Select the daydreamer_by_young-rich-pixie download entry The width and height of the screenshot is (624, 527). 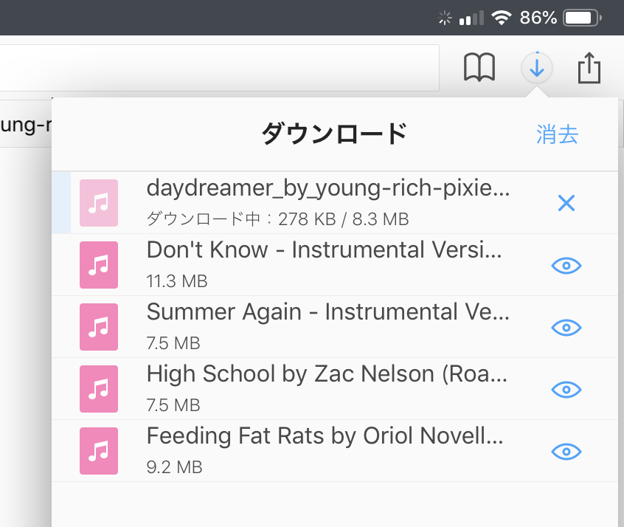coord(328,189)
